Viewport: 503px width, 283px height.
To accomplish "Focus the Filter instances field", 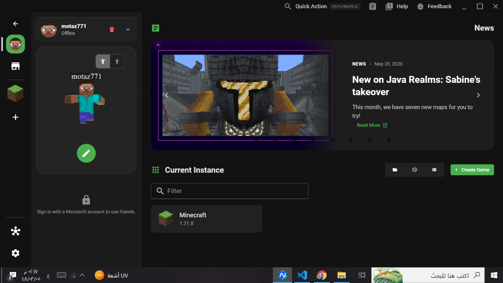I will tap(229, 191).
